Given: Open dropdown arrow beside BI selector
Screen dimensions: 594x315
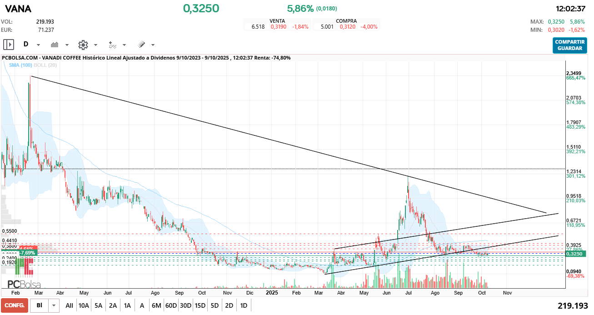Looking at the screenshot, I should point(54,305).
